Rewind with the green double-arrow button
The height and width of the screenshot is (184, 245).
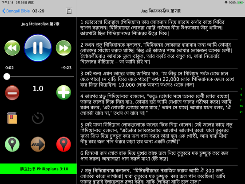pos(12,48)
